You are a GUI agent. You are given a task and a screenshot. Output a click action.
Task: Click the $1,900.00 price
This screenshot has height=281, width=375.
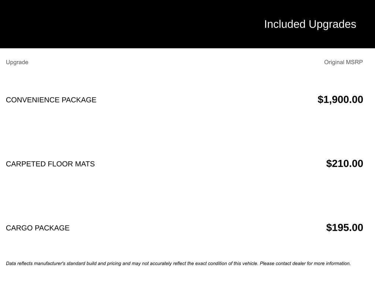pyautogui.click(x=340, y=100)
